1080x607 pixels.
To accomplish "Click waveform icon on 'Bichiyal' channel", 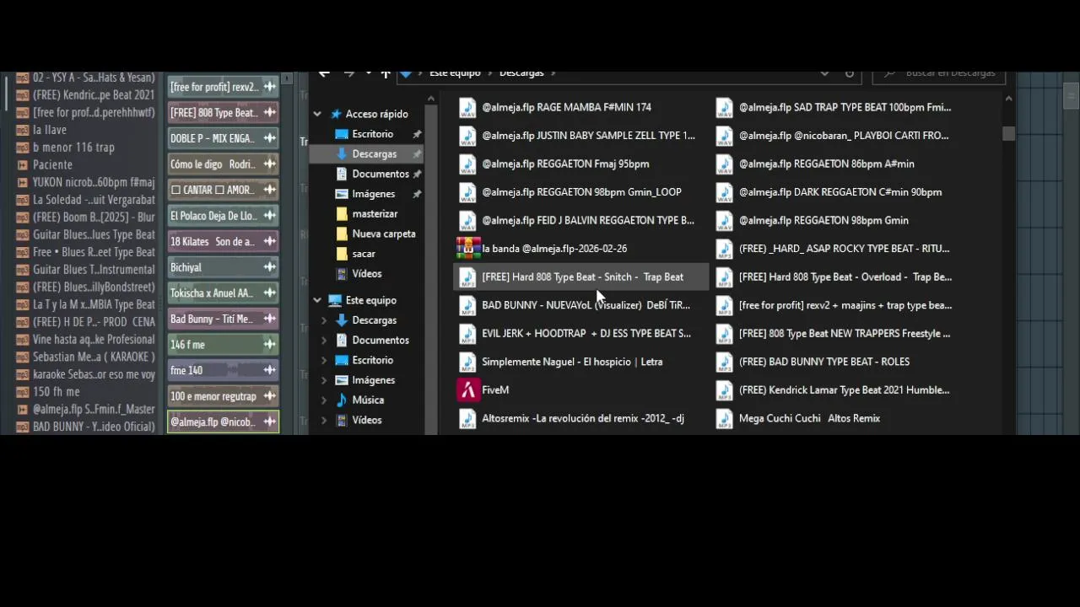I will click(270, 267).
